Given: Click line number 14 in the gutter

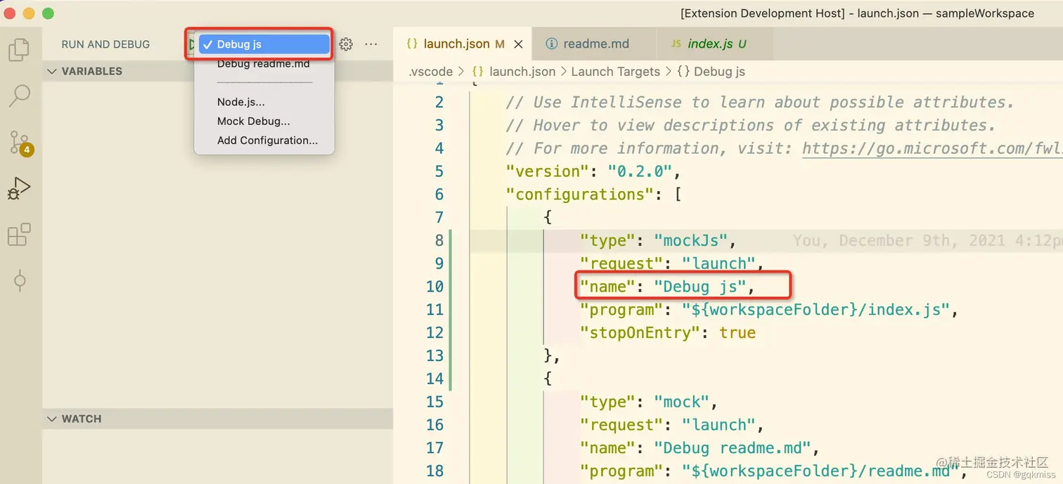Looking at the screenshot, I should click(434, 379).
